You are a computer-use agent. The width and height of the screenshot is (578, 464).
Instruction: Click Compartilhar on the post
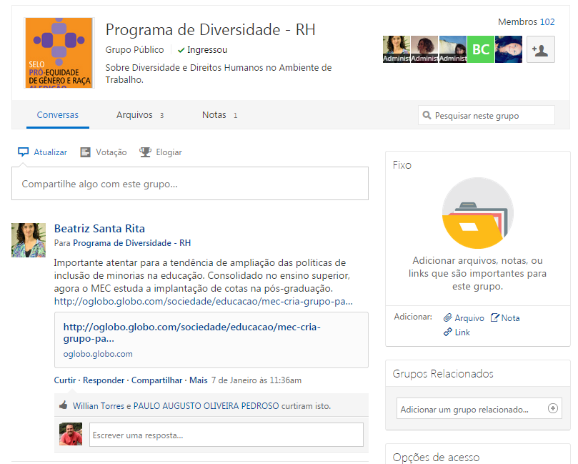157,380
